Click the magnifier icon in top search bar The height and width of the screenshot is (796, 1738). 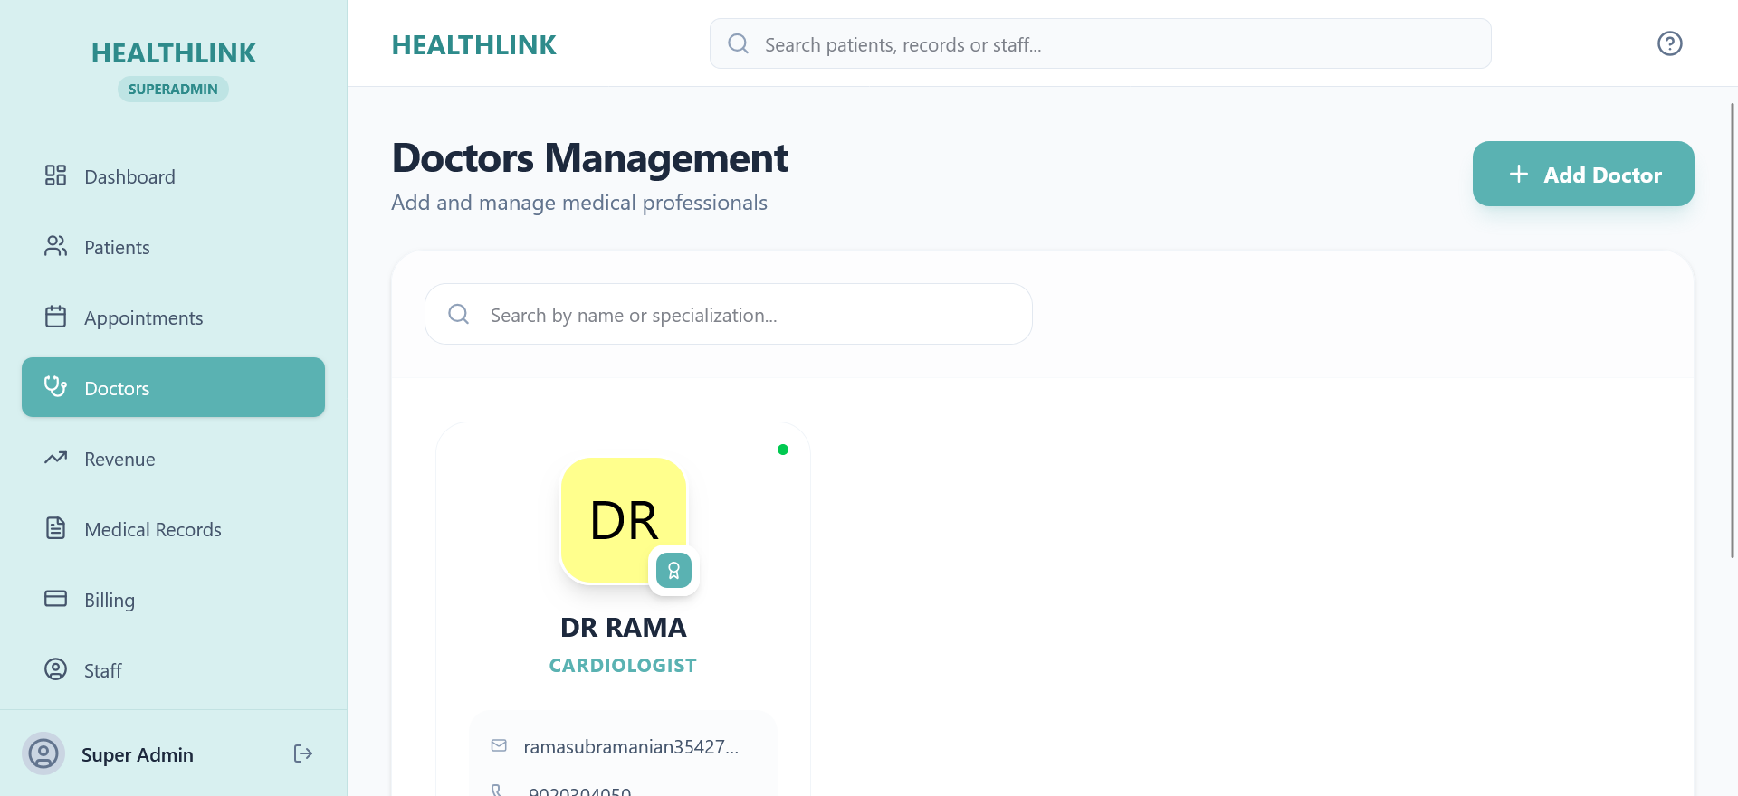(x=739, y=43)
